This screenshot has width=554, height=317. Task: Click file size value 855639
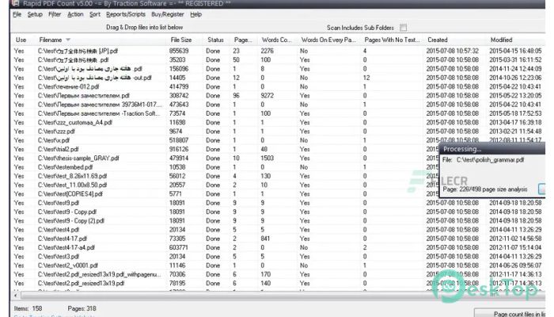tap(179, 51)
